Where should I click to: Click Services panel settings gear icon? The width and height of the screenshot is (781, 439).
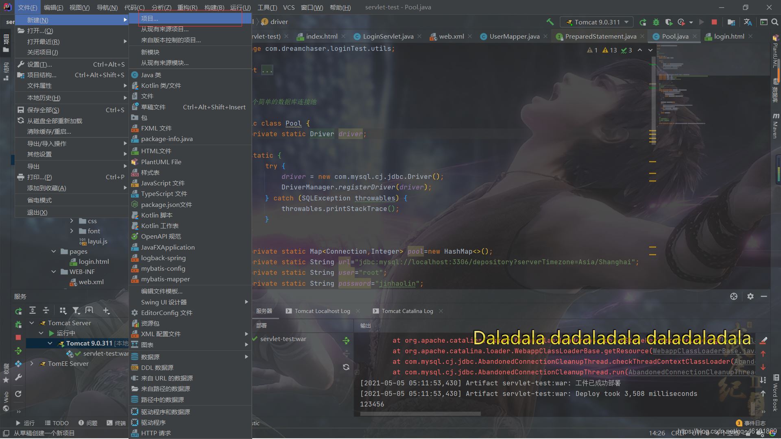750,296
